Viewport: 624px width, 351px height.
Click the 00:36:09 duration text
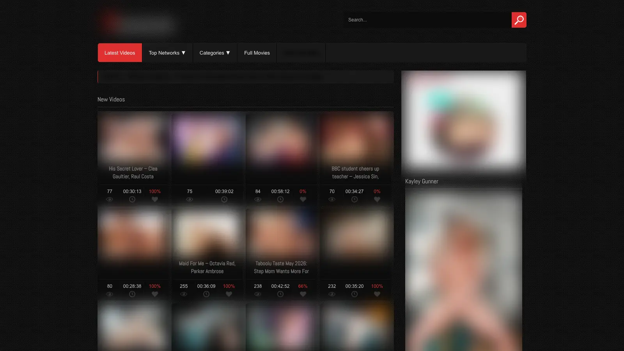click(x=206, y=286)
